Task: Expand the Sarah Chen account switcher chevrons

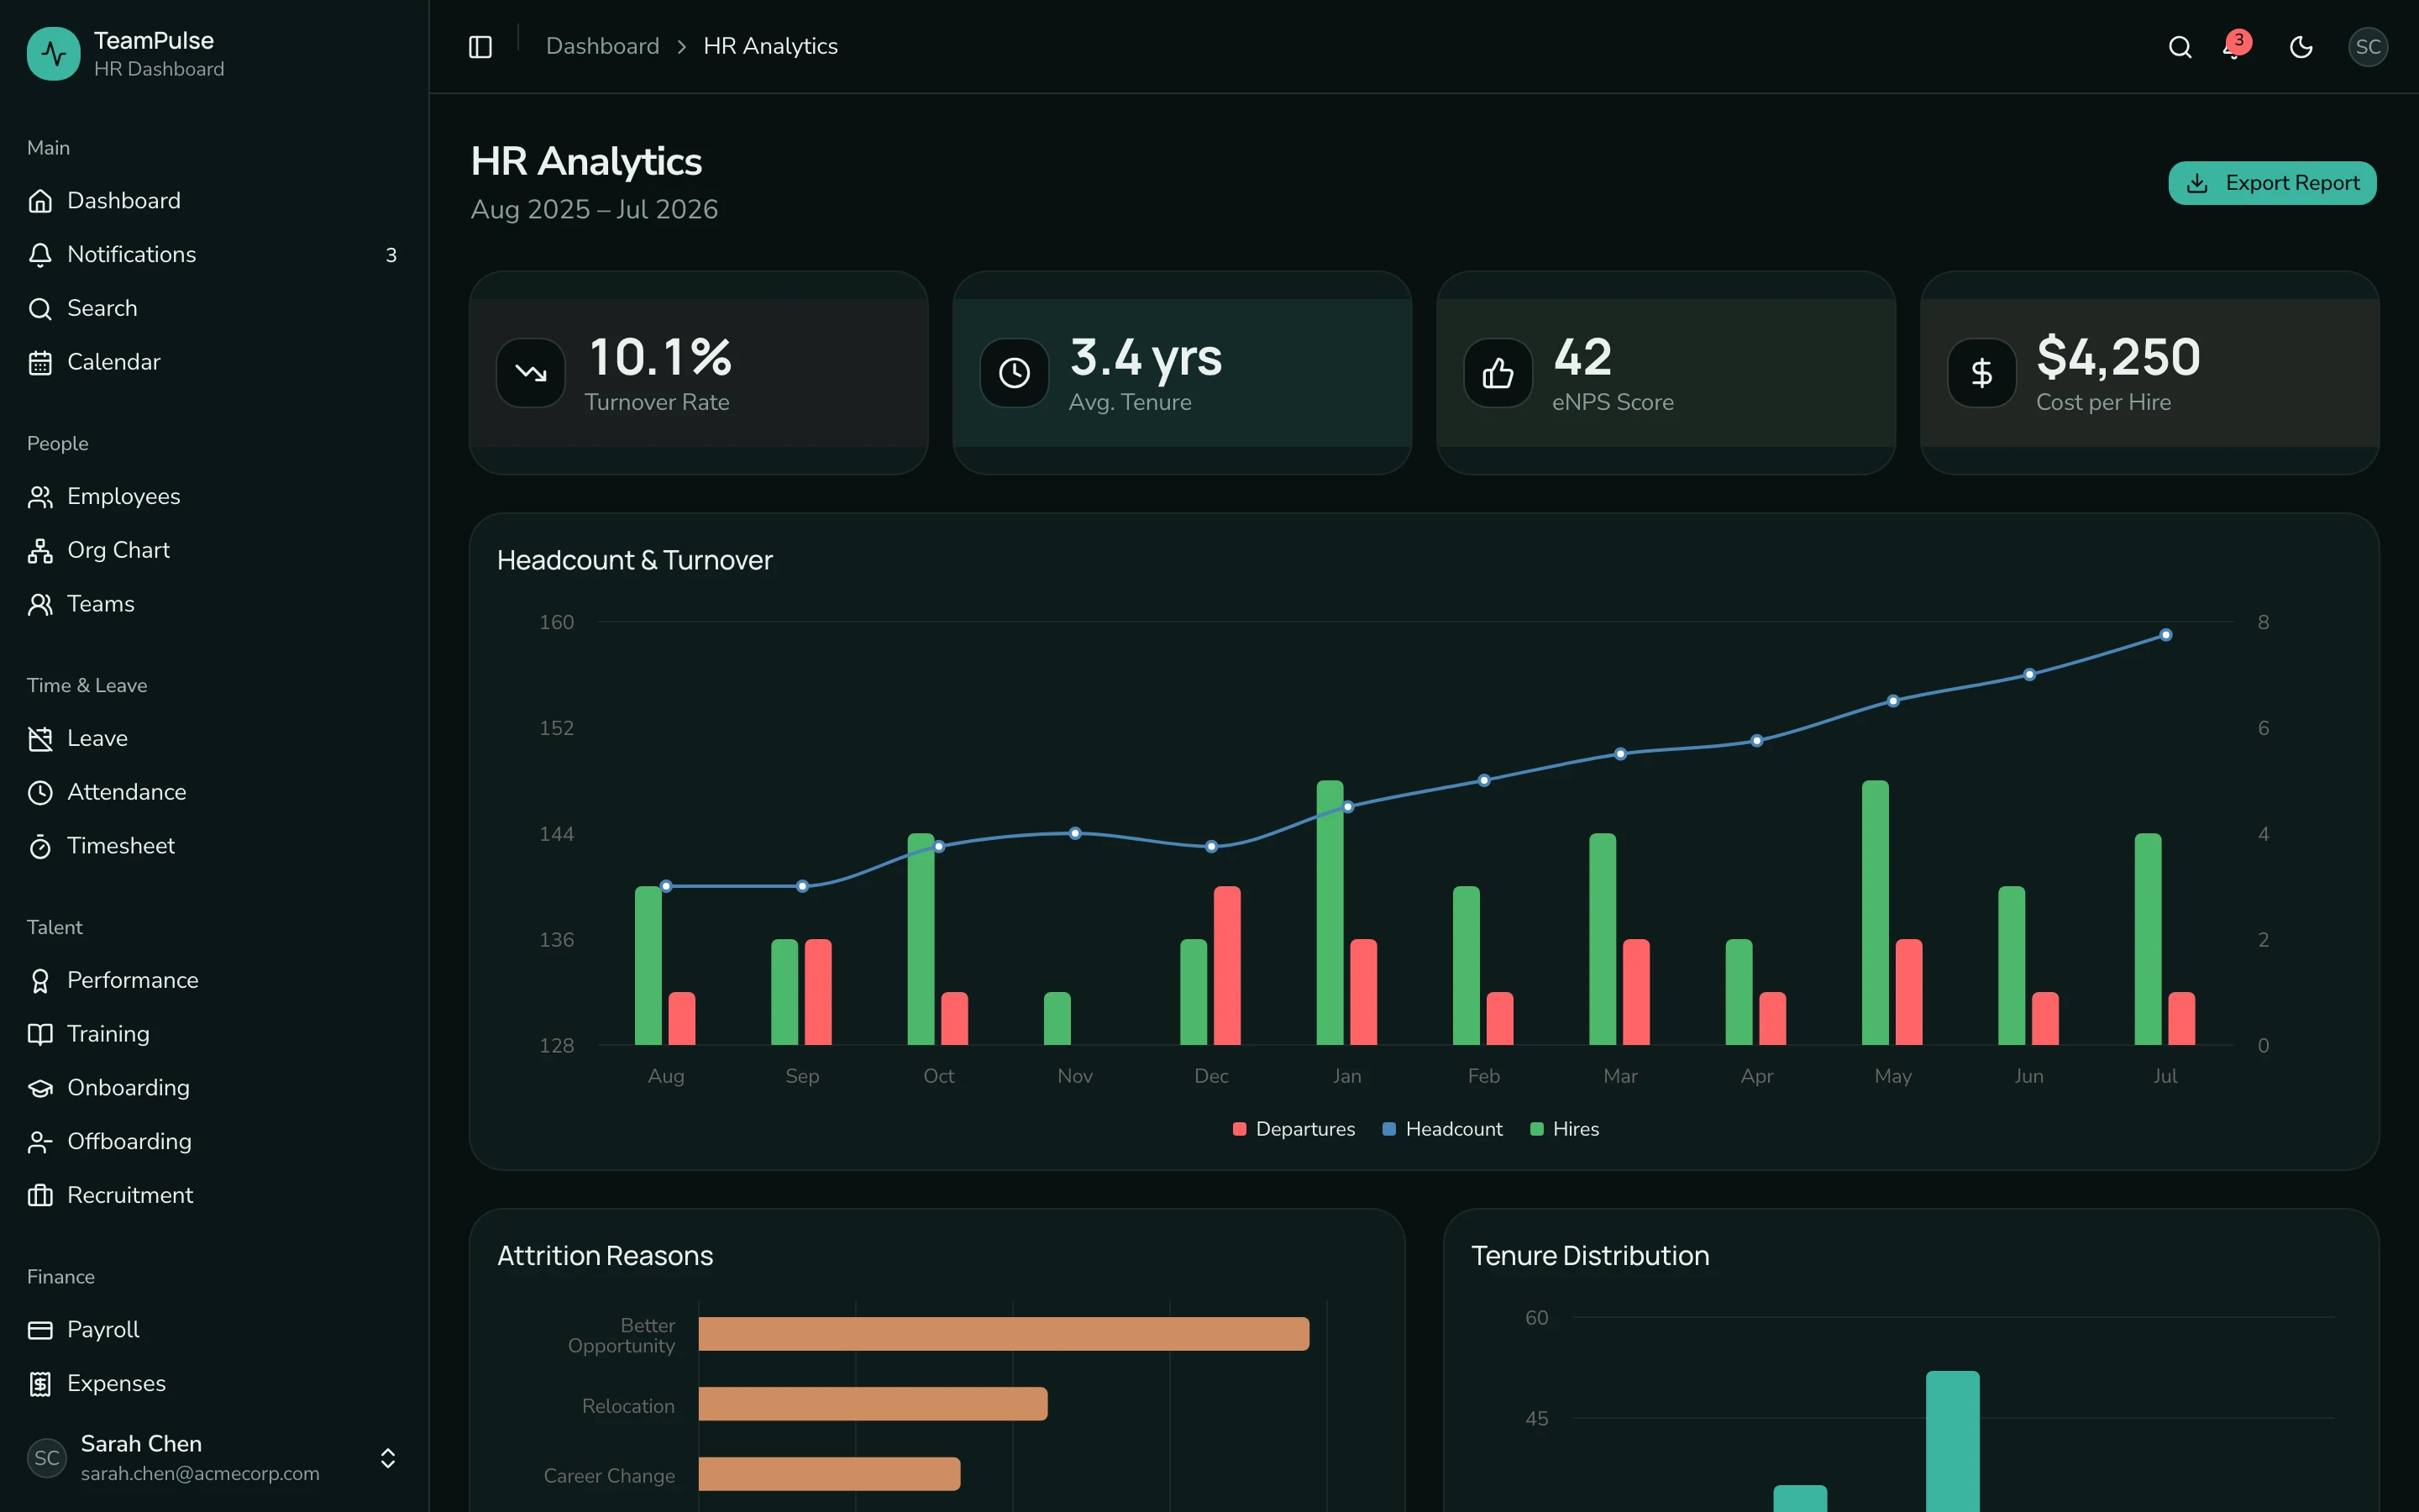Action: pos(388,1458)
